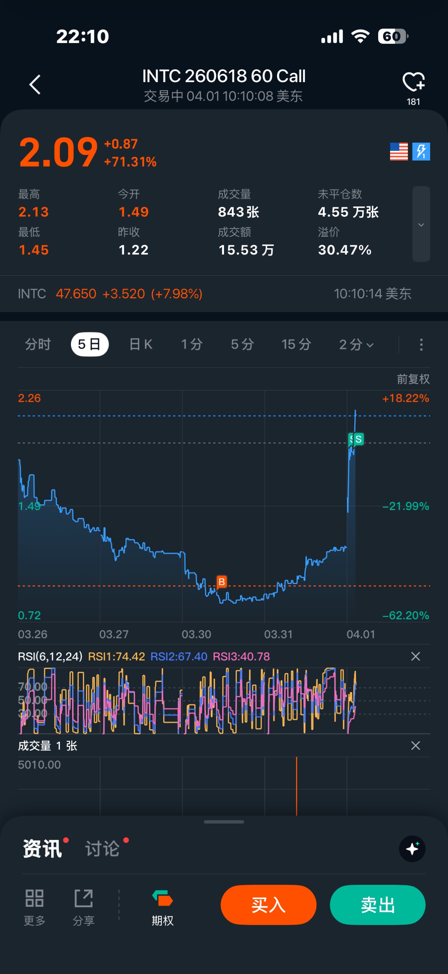The image size is (448, 974).
Task: Tap the blue lightning real-time quote icon
Action: (421, 152)
